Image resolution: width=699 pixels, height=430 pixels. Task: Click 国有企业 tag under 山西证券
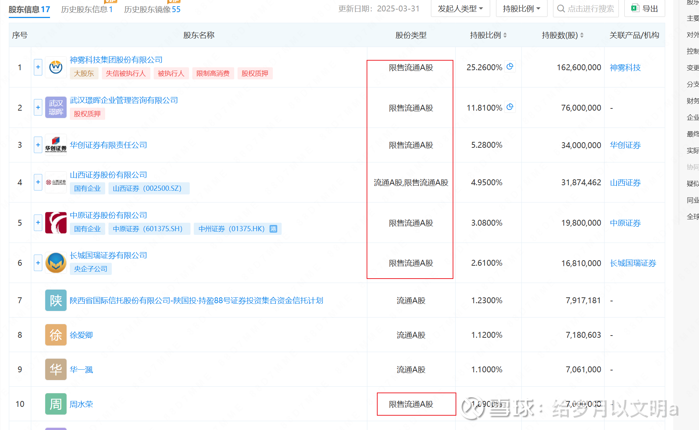87,189
